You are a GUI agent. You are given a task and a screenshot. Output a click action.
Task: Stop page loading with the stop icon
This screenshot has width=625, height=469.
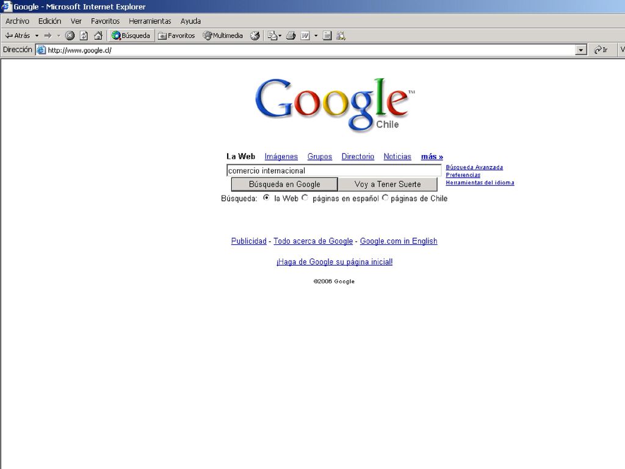70,35
